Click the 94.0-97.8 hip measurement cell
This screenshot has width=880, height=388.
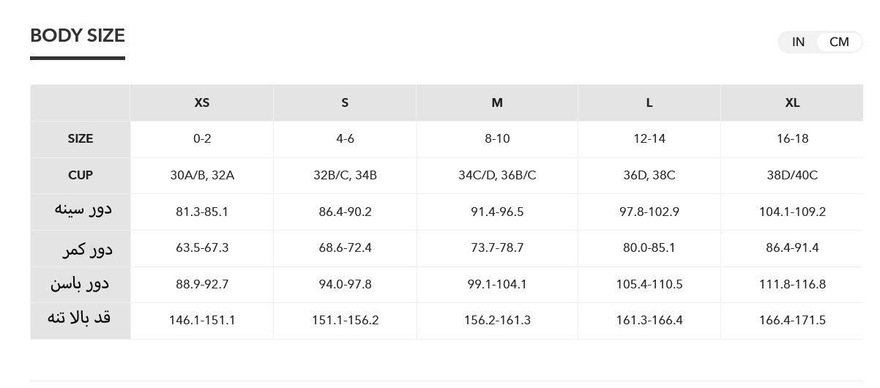[345, 285]
